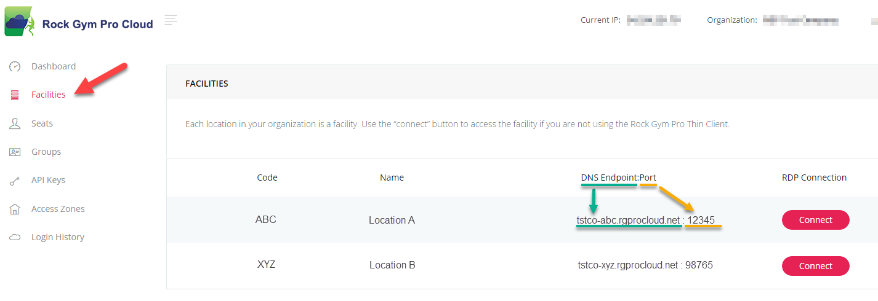Open the Groups section
Viewport: 878px width, 301px height.
tap(46, 152)
